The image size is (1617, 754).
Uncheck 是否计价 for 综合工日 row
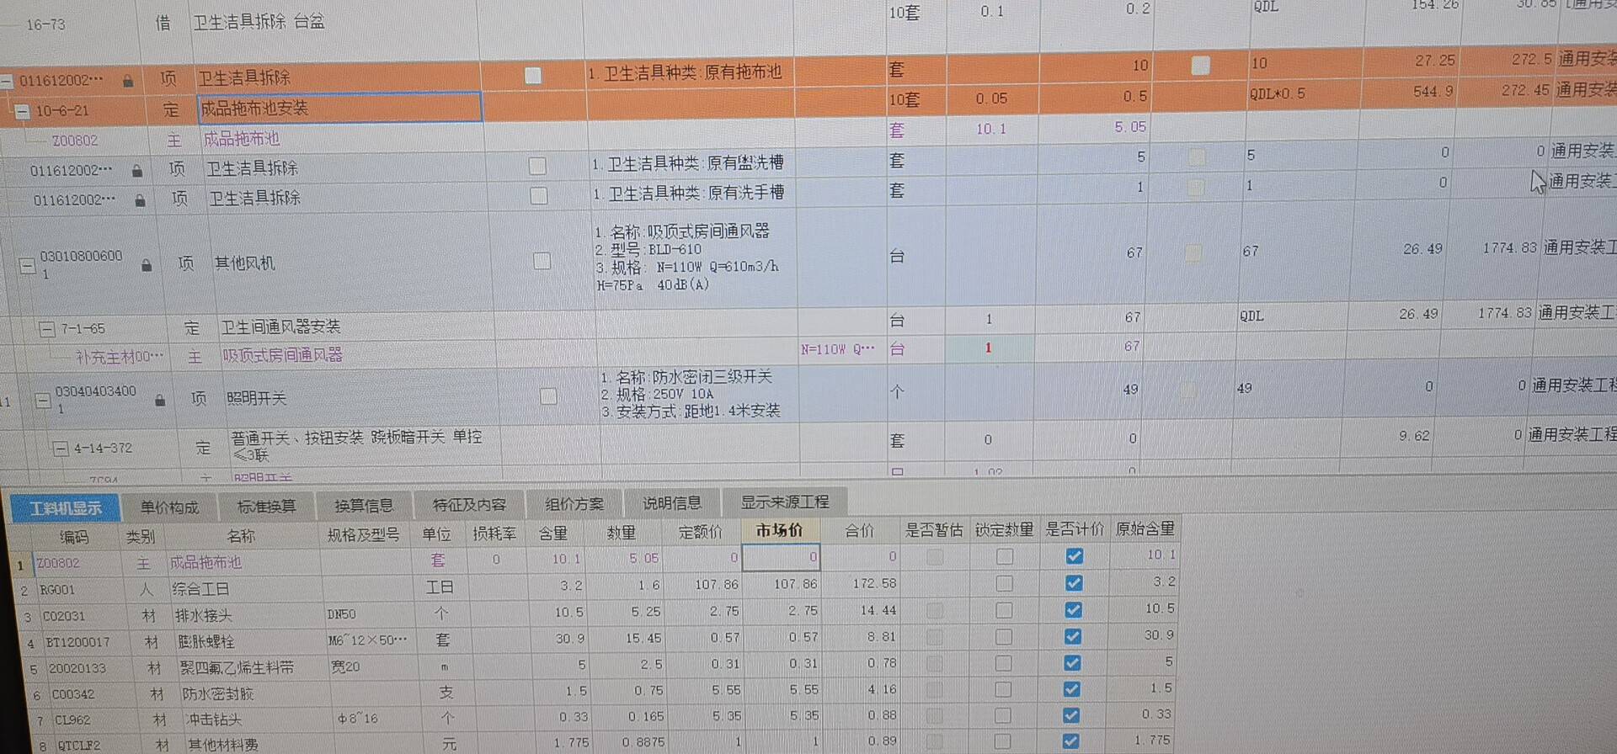1073,582
